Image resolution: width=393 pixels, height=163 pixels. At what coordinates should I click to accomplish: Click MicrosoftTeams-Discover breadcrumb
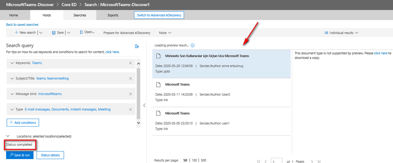tap(29, 5)
